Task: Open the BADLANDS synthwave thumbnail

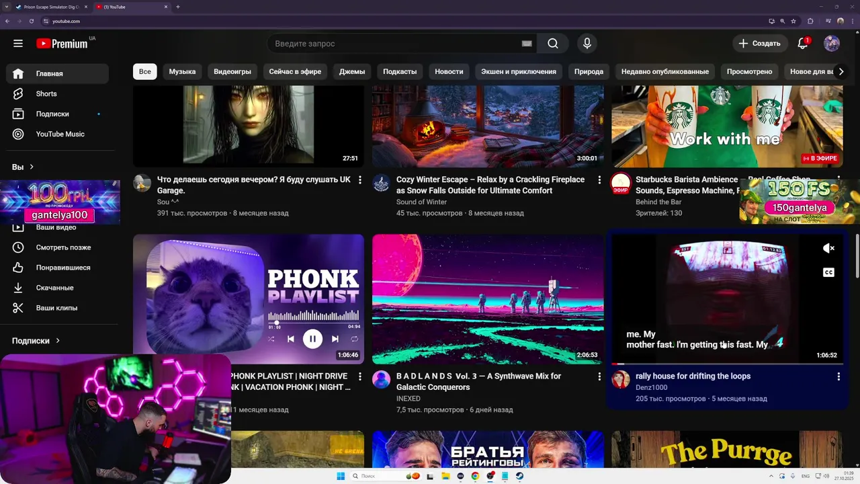Action: pos(488,298)
